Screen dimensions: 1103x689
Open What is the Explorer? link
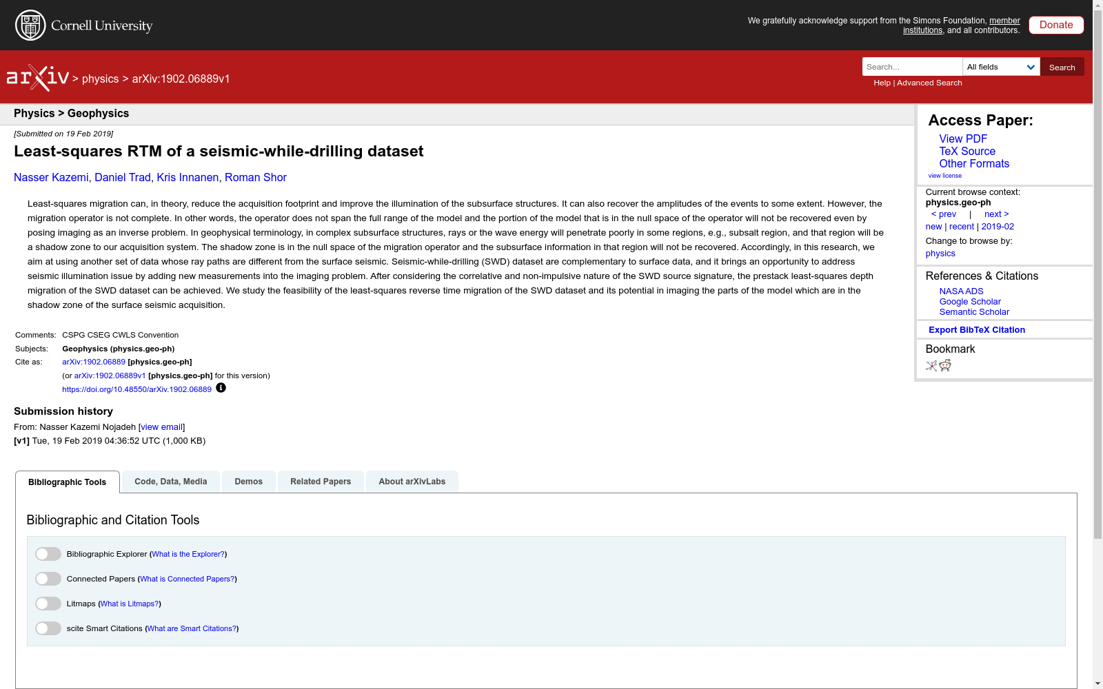(188, 554)
